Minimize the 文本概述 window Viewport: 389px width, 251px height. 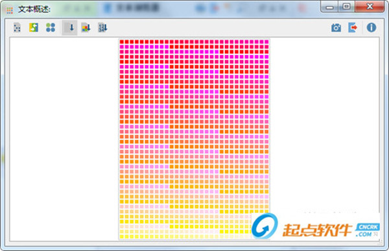[x=329, y=6]
